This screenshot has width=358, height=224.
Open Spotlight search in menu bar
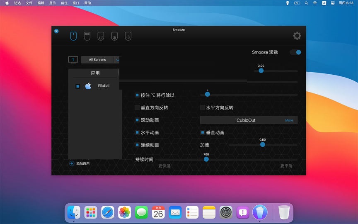click(306, 3)
